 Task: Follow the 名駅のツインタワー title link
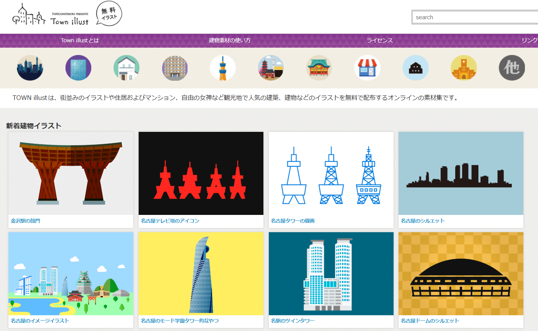pyautogui.click(x=293, y=321)
